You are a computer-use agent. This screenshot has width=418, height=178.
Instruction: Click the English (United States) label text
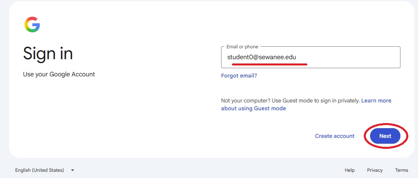39,170
